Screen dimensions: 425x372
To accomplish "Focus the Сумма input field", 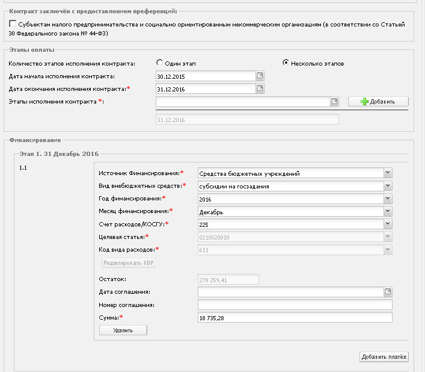I will (295, 318).
